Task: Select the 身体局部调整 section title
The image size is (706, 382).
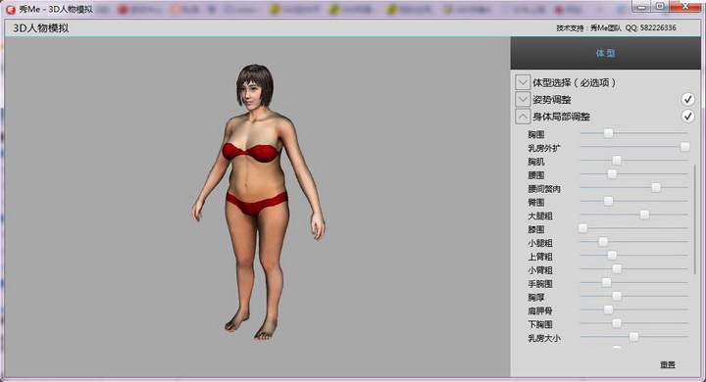Action: click(562, 117)
